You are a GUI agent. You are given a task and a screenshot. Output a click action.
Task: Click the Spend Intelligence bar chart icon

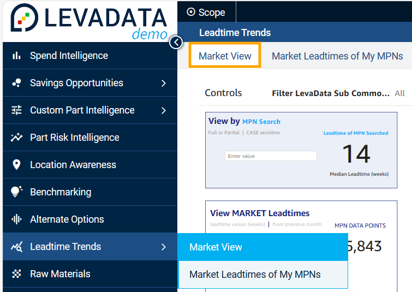(x=16, y=56)
